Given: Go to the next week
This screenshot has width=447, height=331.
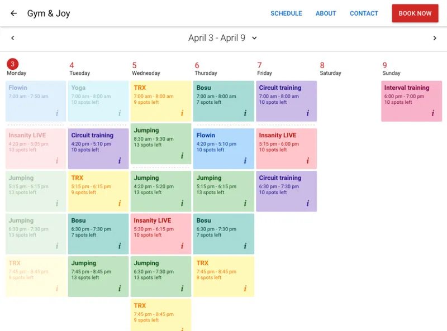Looking at the screenshot, I should pyautogui.click(x=435, y=38).
